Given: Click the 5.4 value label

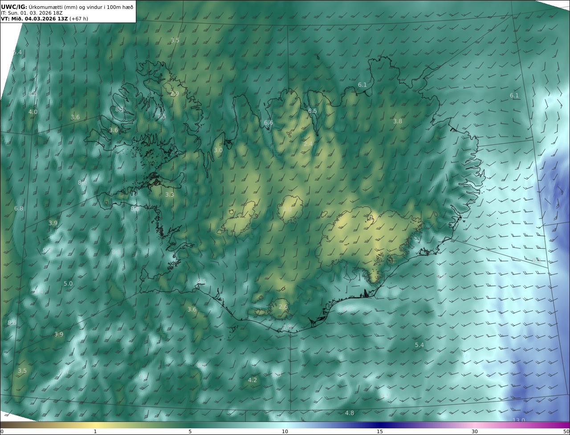Looking at the screenshot, I should tap(419, 345).
